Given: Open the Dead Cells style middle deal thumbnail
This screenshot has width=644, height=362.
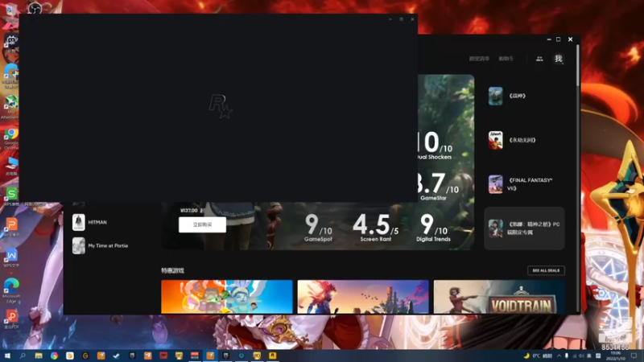Looking at the screenshot, I should click(363, 297).
